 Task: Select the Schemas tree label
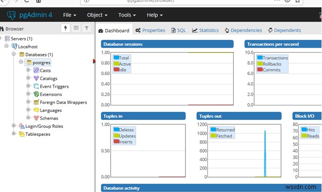pos(49,118)
